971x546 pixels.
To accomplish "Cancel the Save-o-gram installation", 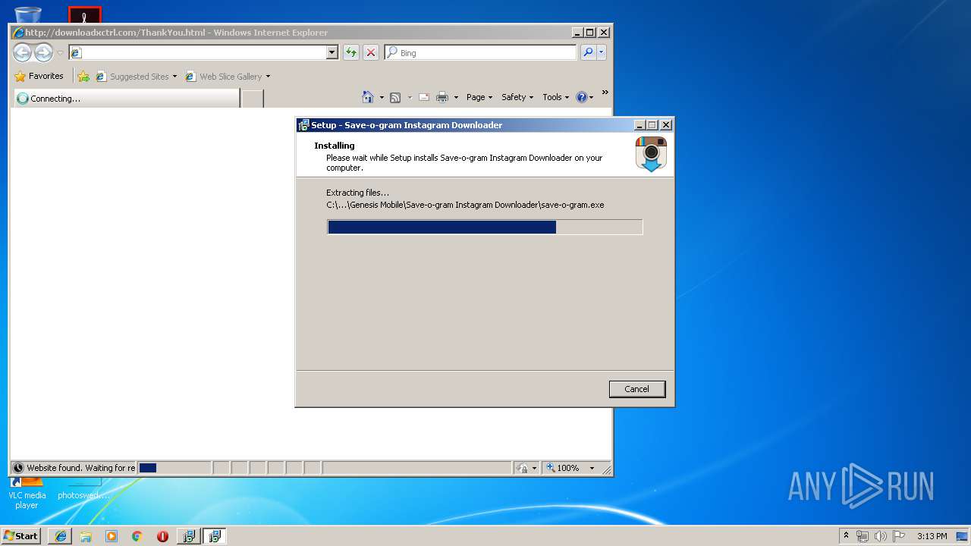I will click(637, 389).
